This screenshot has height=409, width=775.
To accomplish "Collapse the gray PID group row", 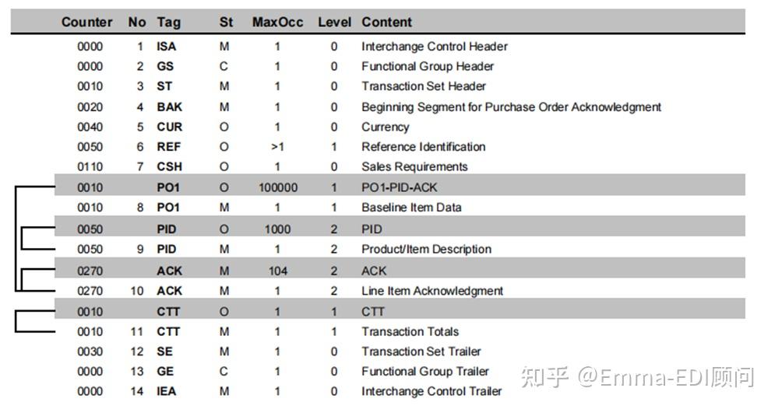I will (x=372, y=229).
